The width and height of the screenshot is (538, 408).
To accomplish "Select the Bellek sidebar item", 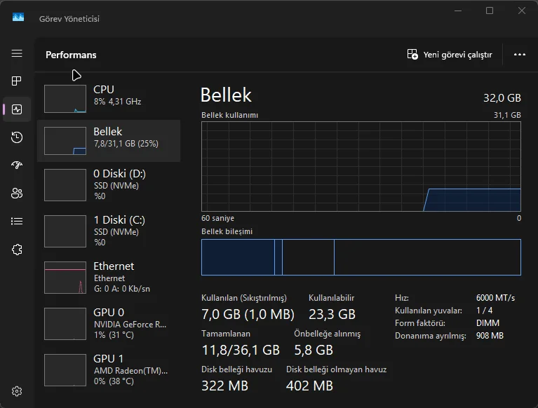I will point(109,141).
